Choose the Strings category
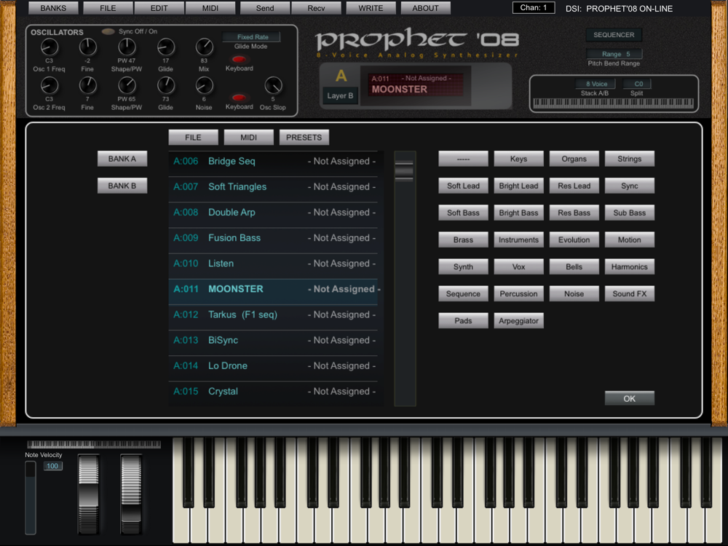The height and width of the screenshot is (546, 728). [630, 159]
